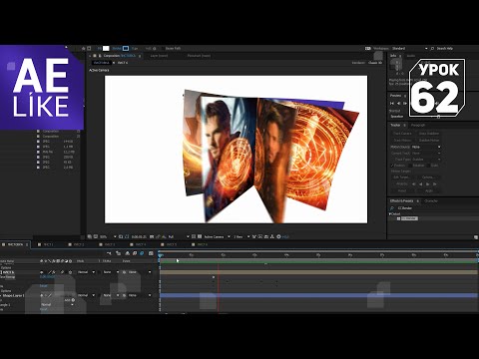Click the Draft 3D timeline icon
Image resolution: width=479 pixels, height=359 pixels.
119,253
